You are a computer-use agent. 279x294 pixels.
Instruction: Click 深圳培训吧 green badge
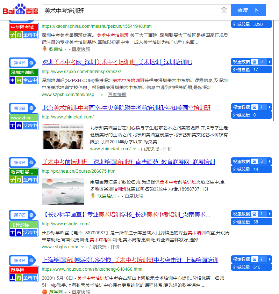coord(24,72)
